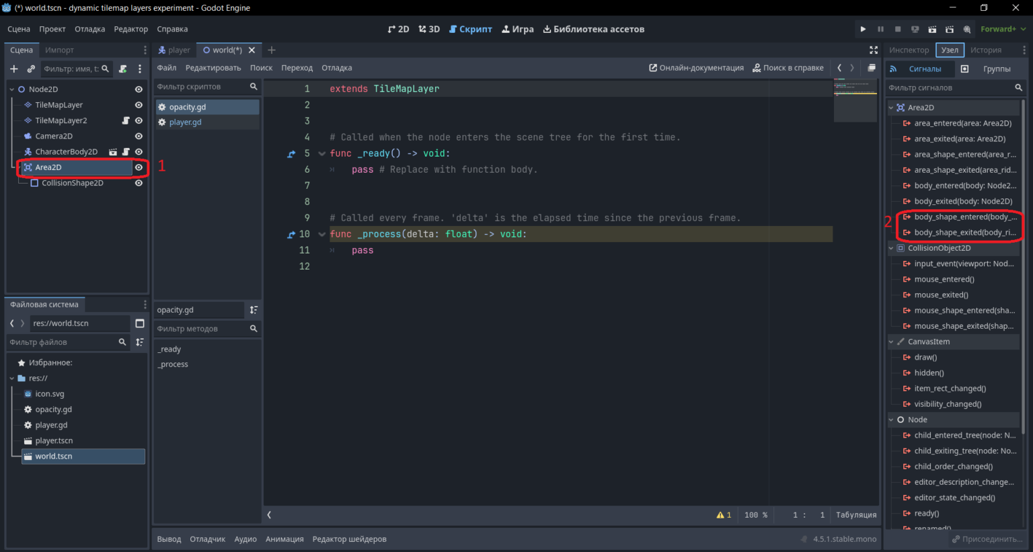The width and height of the screenshot is (1033, 552).
Task: Run specific scene icon
Action: coord(950,29)
